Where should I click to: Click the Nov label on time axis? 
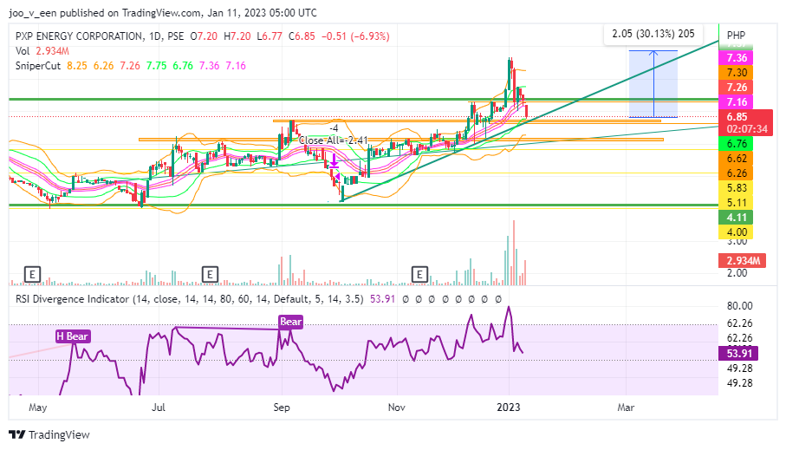pyautogui.click(x=397, y=408)
